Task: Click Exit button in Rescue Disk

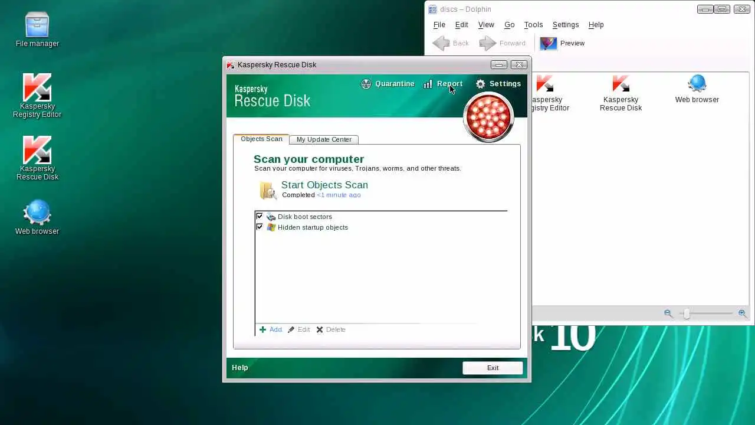Action: 493,368
